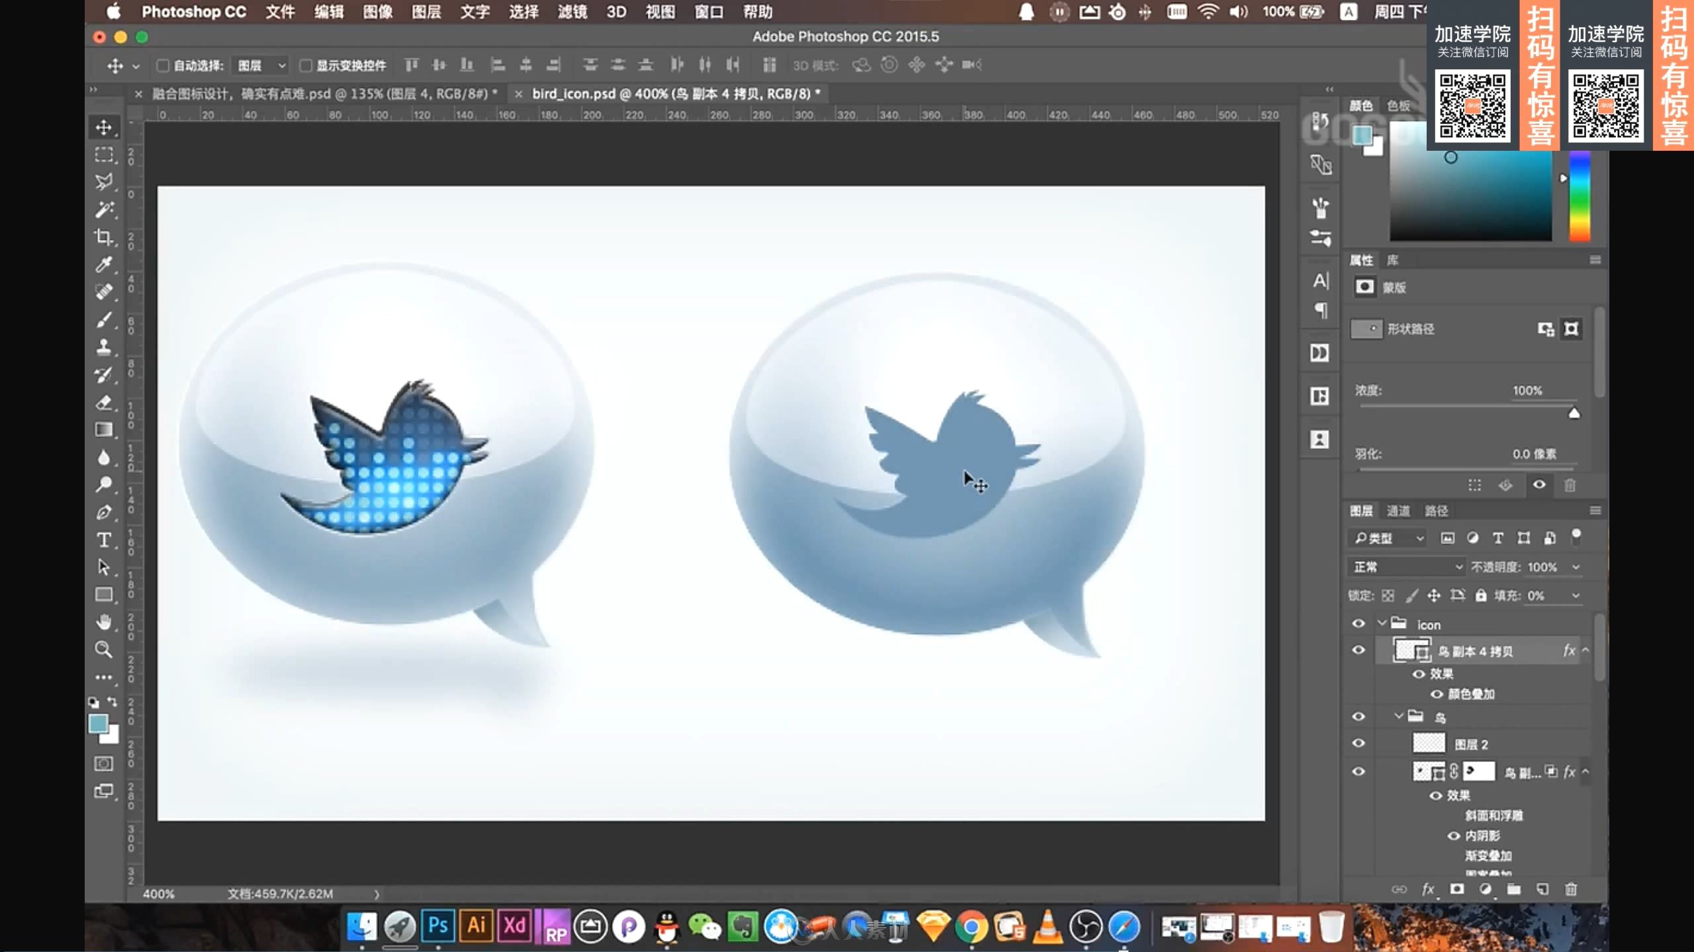Open the 正常 blend mode dropdown
The image size is (1694, 952).
point(1407,567)
